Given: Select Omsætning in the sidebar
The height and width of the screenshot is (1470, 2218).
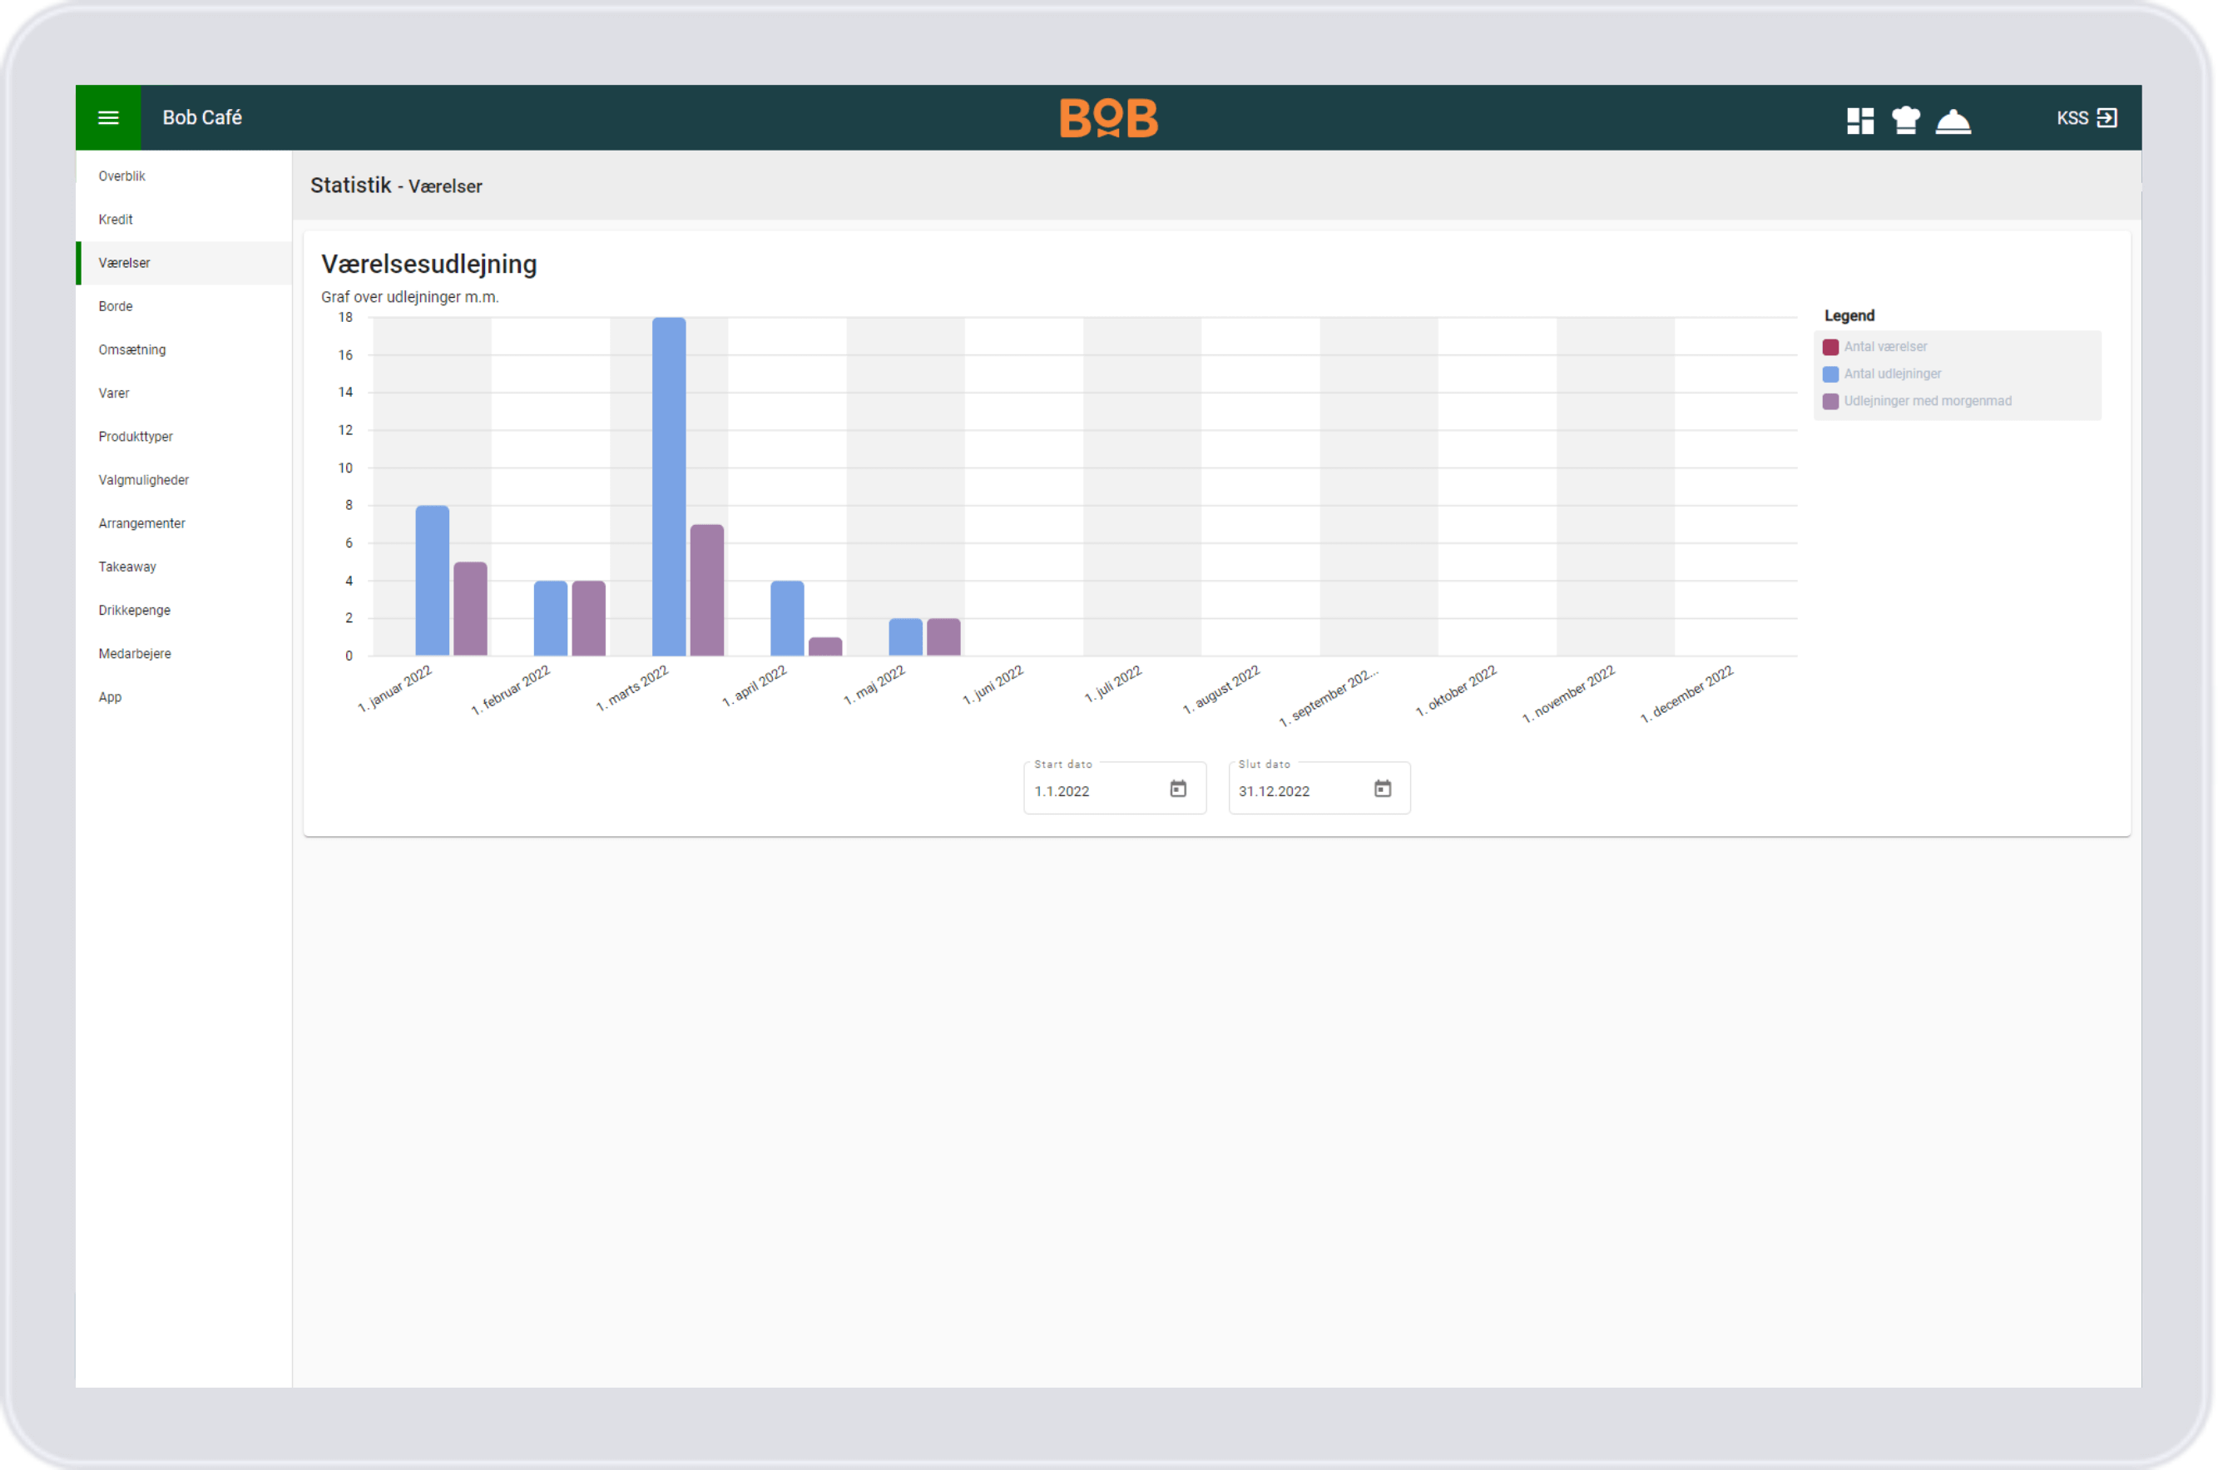Looking at the screenshot, I should pyautogui.click(x=132, y=349).
